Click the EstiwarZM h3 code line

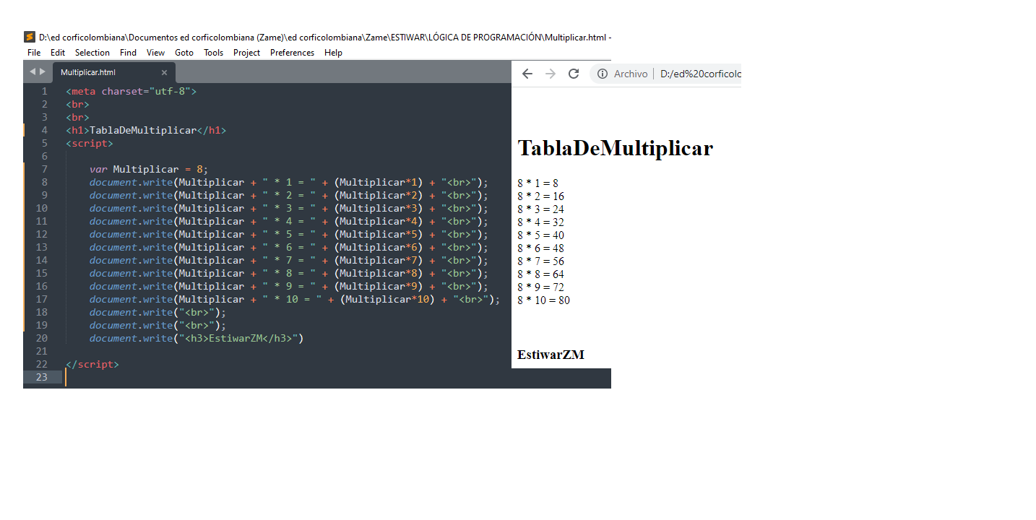coord(197,338)
